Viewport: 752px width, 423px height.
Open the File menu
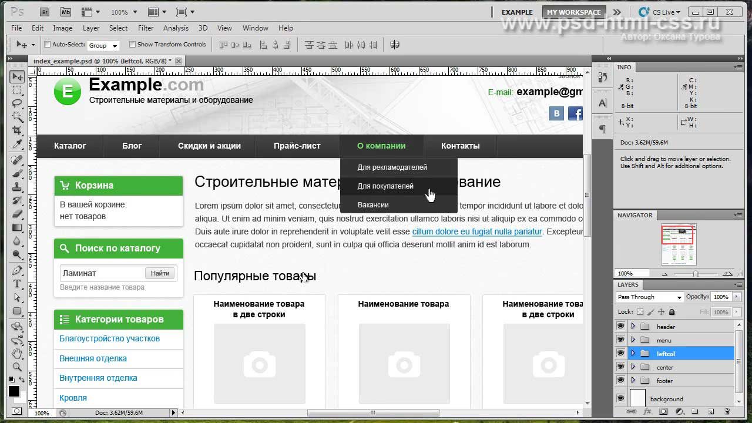pyautogui.click(x=16, y=28)
